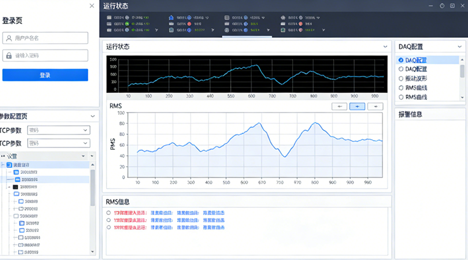The image size is (468, 260).
Task: Select first radio row in RMS信息
Action: coord(108,212)
